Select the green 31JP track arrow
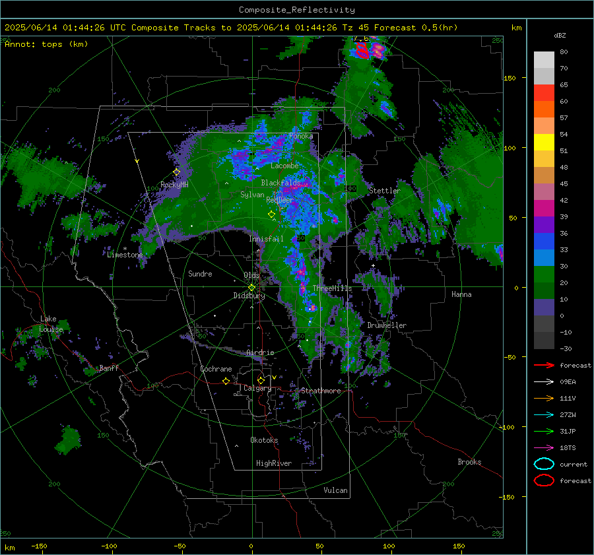This screenshot has height=555, width=594. tap(544, 431)
